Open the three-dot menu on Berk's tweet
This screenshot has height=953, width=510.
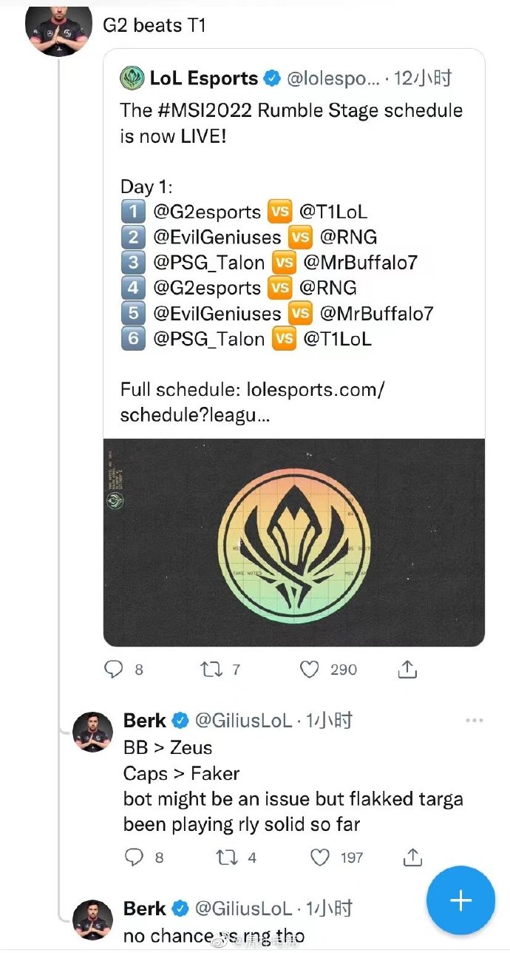(x=474, y=721)
